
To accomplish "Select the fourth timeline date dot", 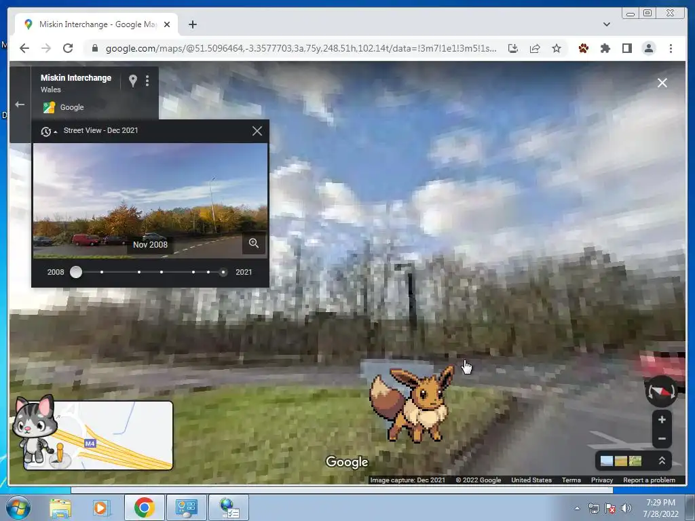I will click(x=162, y=272).
